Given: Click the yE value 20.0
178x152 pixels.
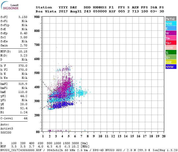Looking at the screenshot, I should tap(24, 104).
